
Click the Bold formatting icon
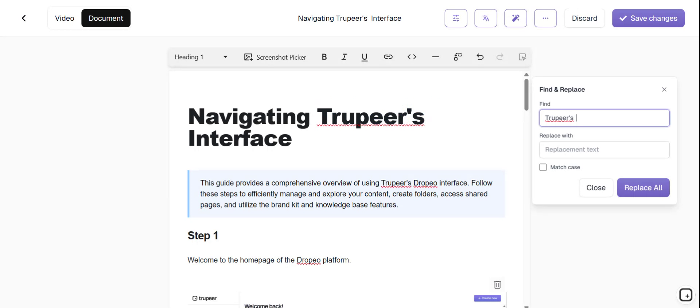(324, 57)
